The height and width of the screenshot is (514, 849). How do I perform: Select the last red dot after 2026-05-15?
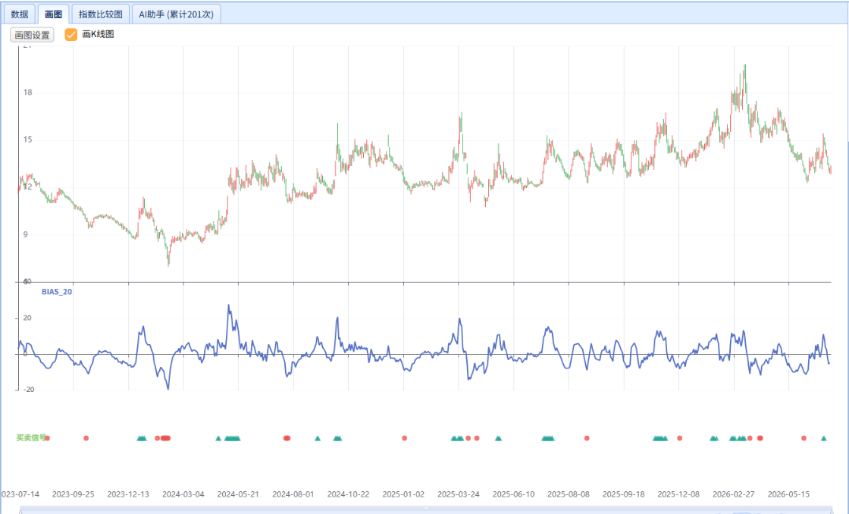804,438
